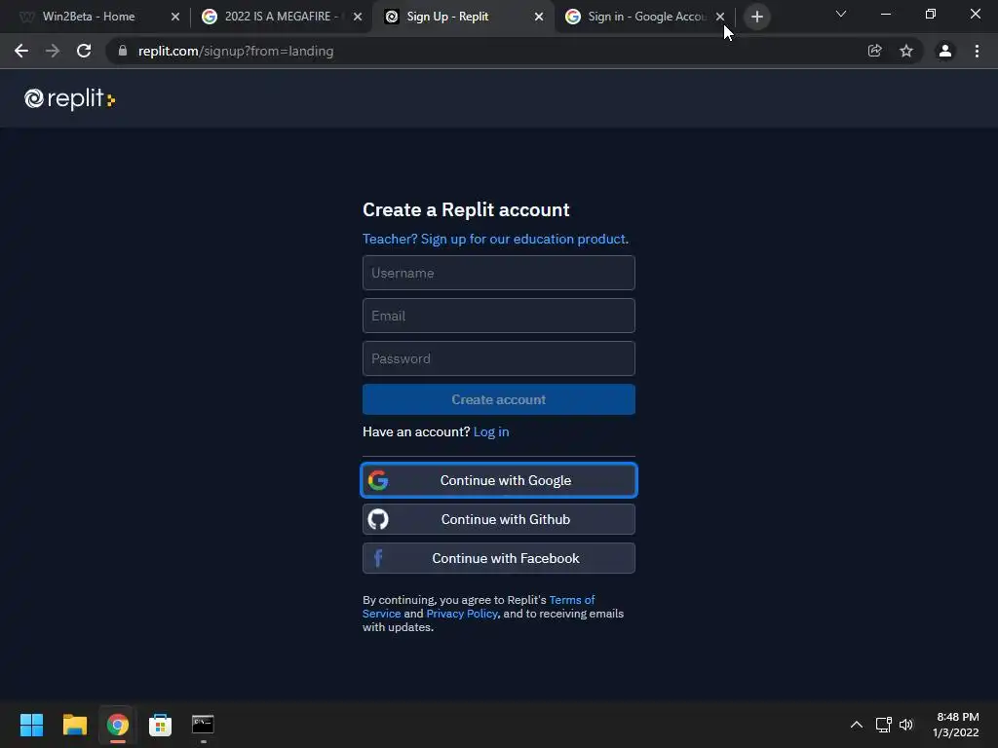Continue with Facebook sign-up

pyautogui.click(x=498, y=558)
